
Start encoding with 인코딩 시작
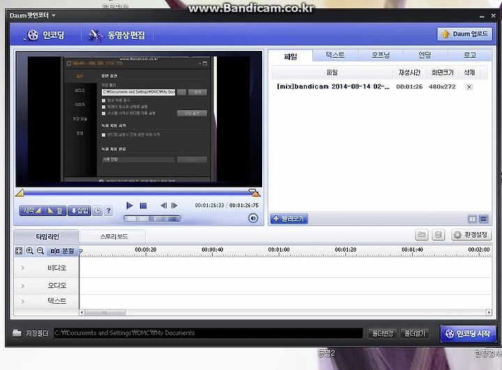pos(468,334)
